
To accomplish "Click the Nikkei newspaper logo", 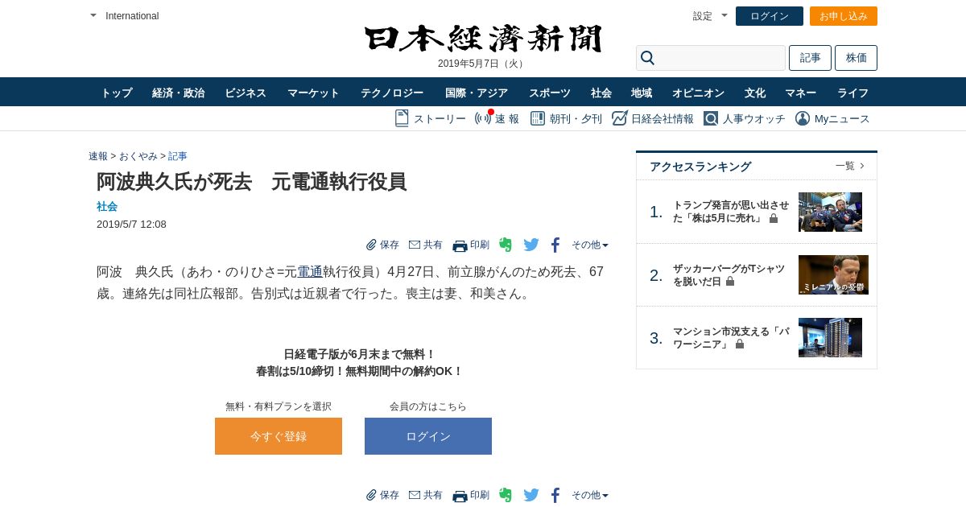I will 483,39.
